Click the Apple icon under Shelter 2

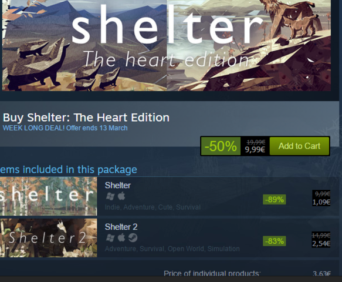click(x=121, y=238)
